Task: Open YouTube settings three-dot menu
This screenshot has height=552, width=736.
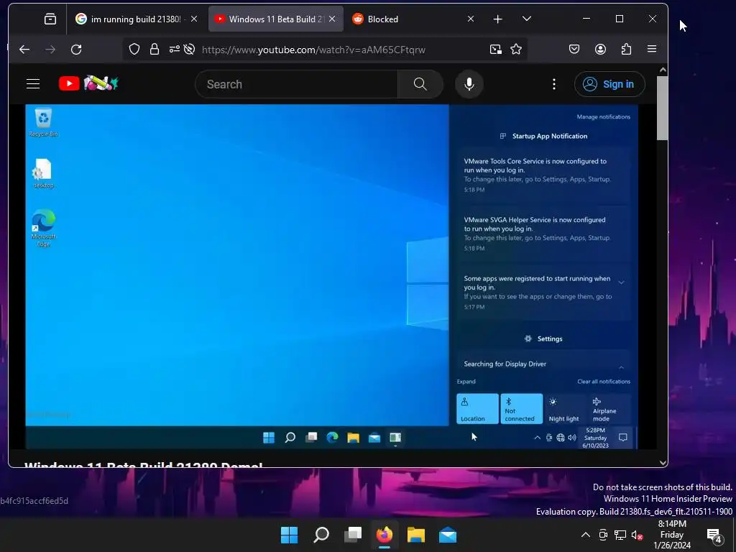Action: coord(554,84)
